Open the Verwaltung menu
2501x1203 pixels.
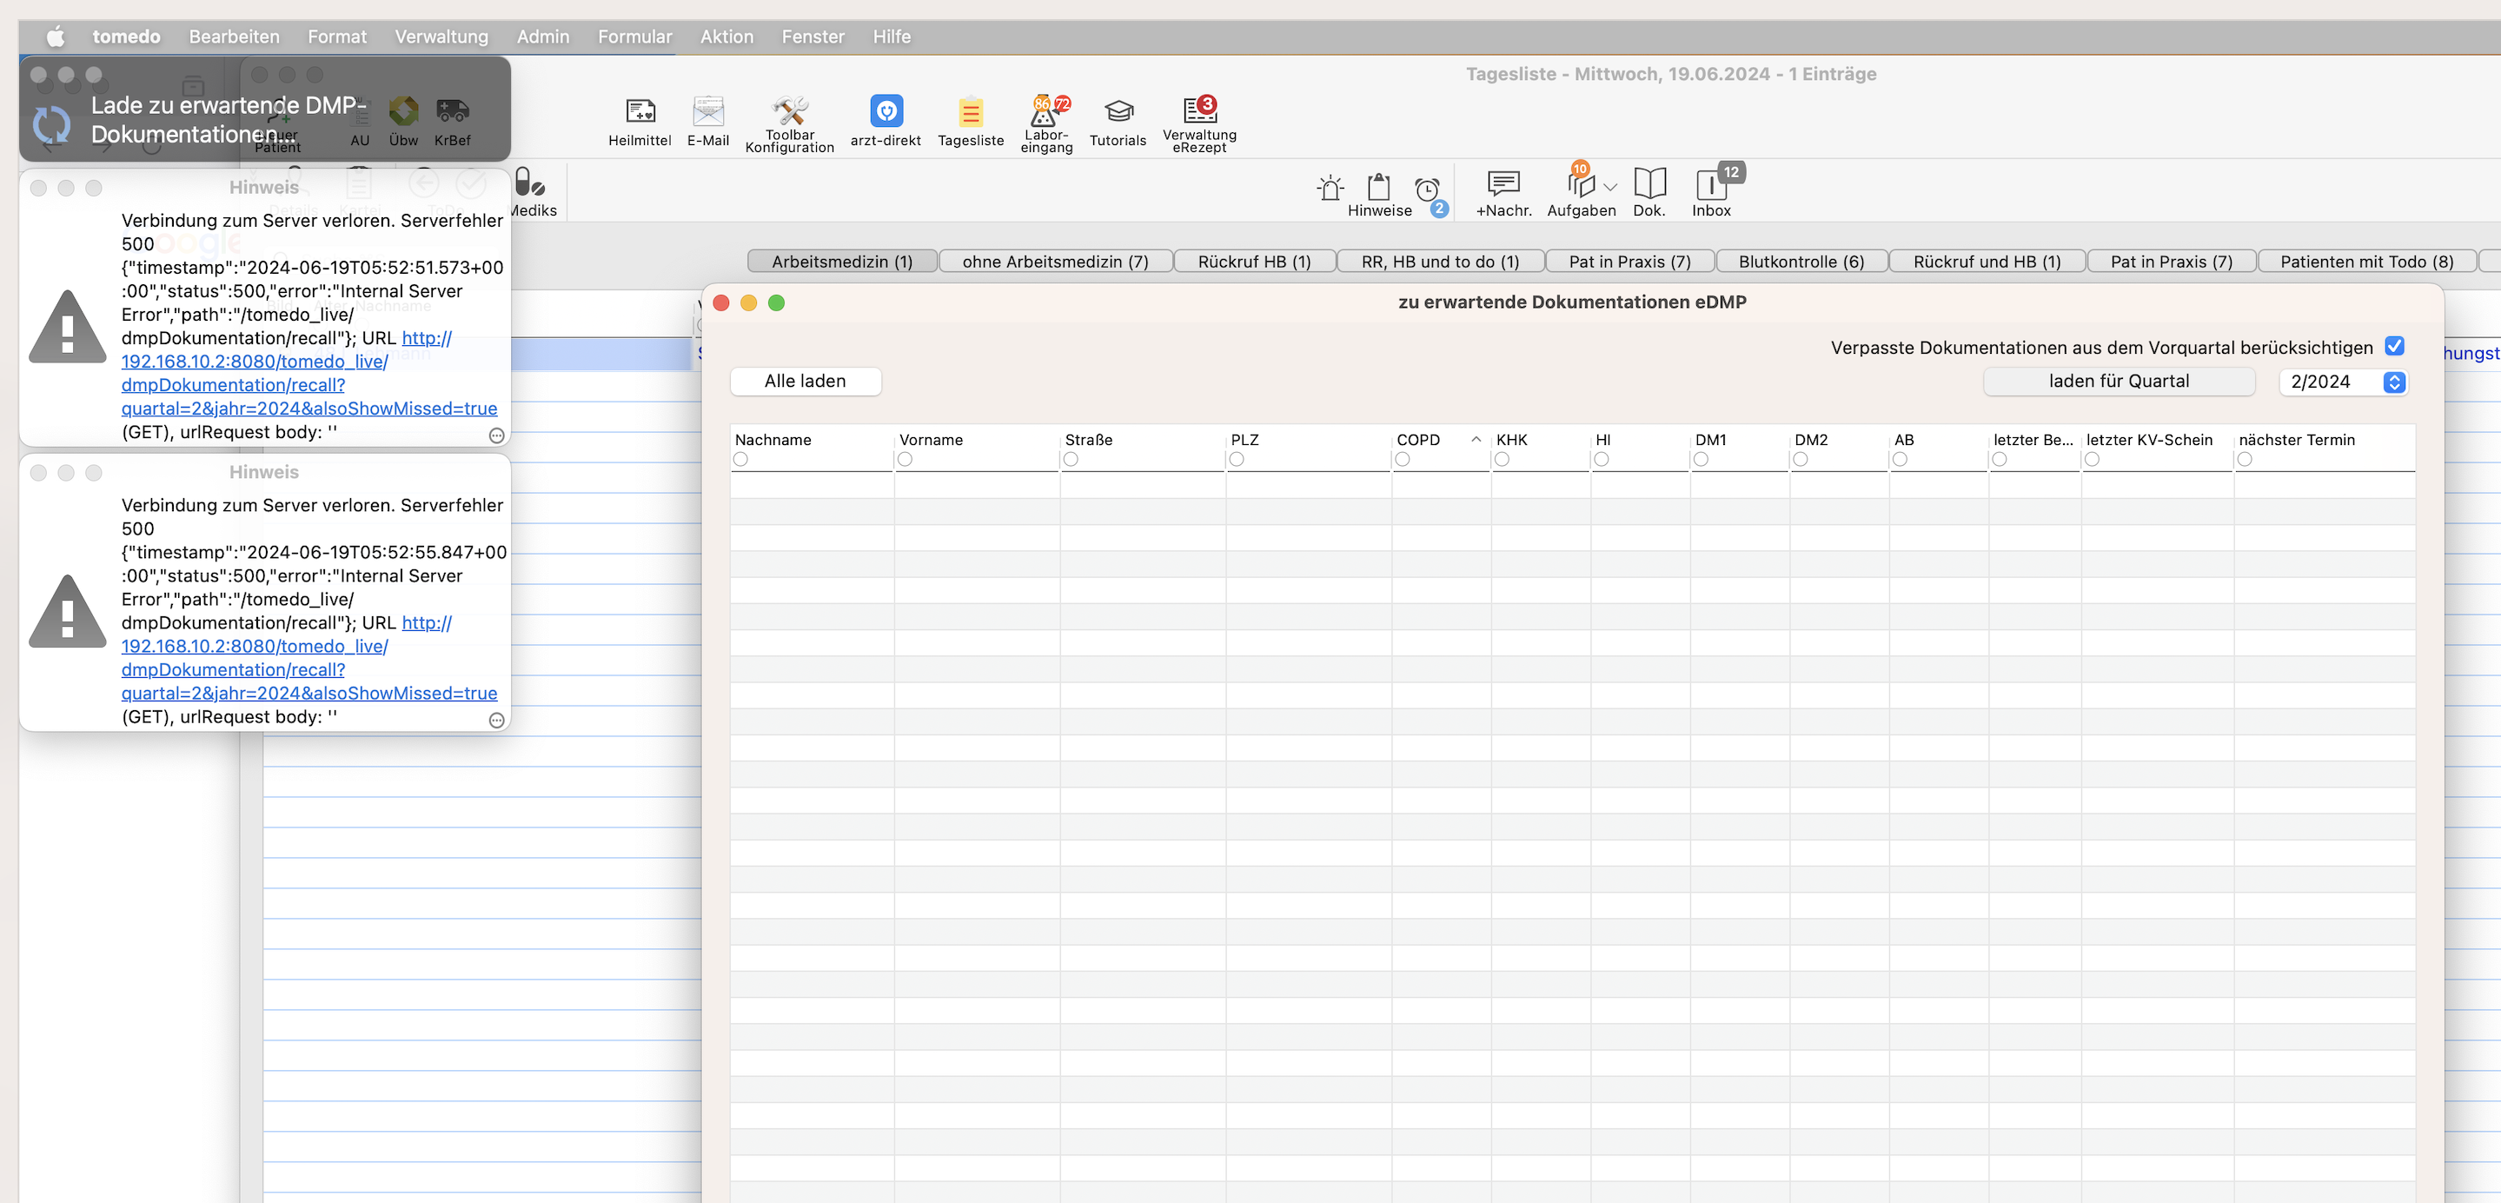[441, 37]
